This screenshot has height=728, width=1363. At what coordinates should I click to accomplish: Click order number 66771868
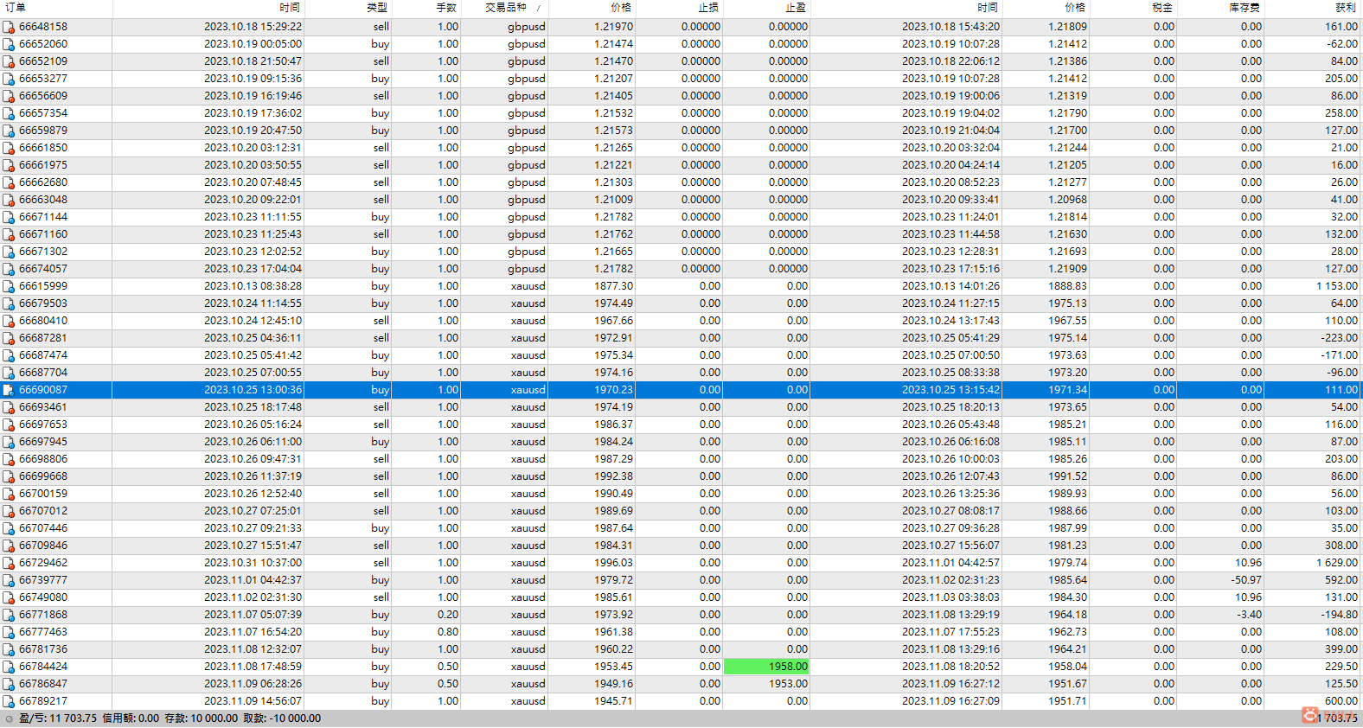(43, 615)
